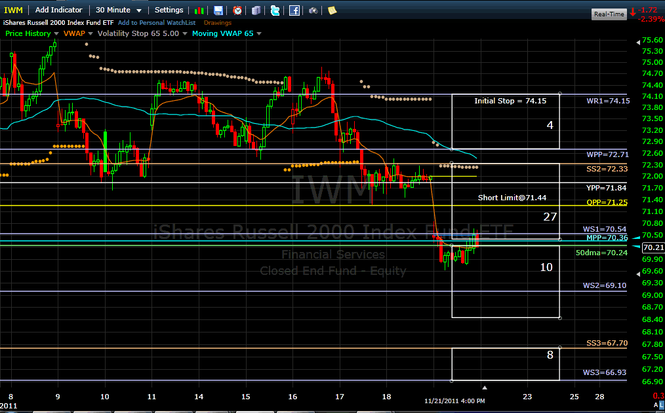Expand the Volatility Stop 65 5.00 arrow
This screenshot has width=665, height=413.
pos(184,34)
